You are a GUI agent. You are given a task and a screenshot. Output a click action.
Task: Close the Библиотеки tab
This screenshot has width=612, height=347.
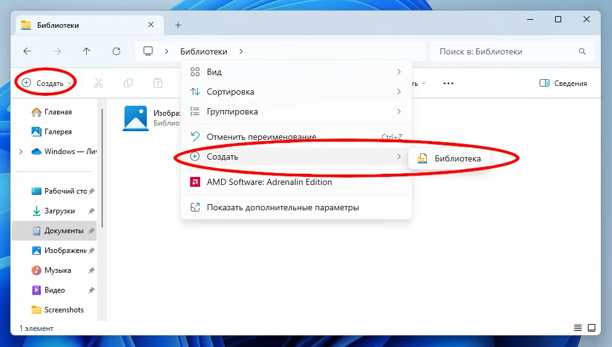[x=151, y=25]
